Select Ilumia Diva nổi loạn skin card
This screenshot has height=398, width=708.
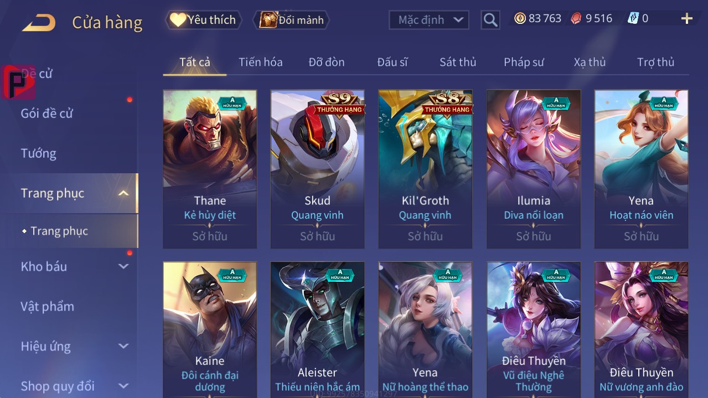click(x=534, y=169)
